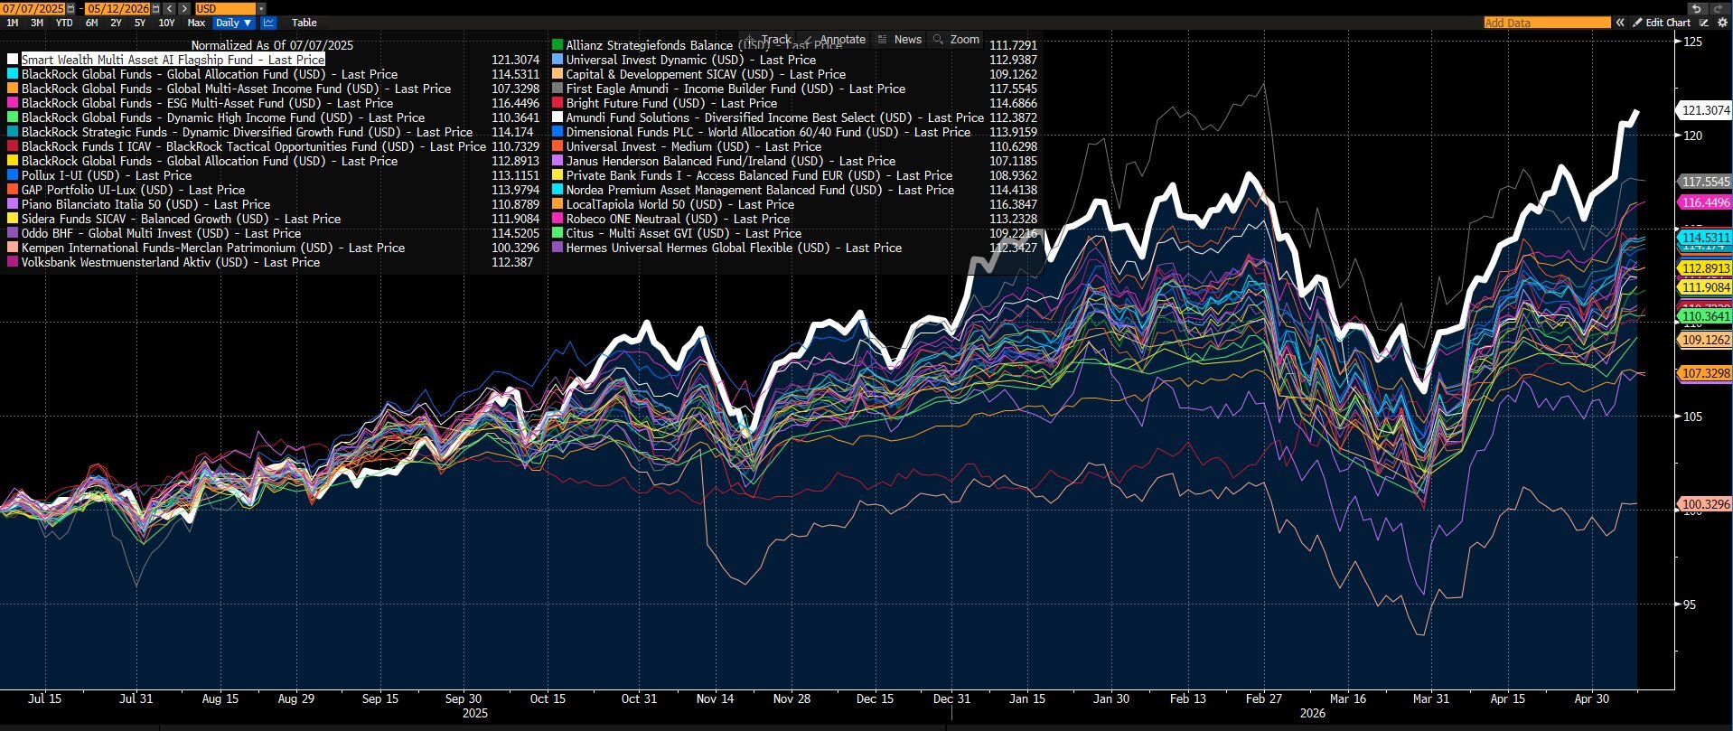Screen dimensions: 1733x731
Task: Click the Edit Chart pencil button
Action: pos(1662,23)
